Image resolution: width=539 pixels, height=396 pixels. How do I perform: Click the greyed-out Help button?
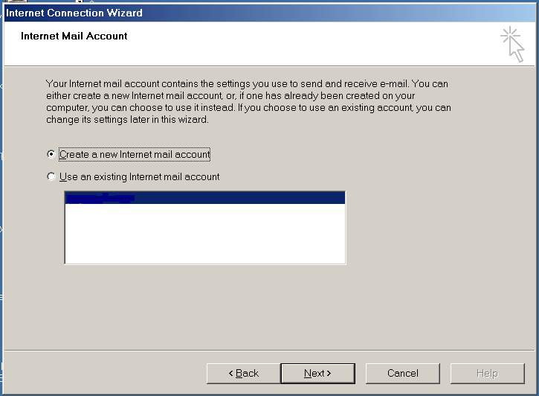tap(487, 373)
